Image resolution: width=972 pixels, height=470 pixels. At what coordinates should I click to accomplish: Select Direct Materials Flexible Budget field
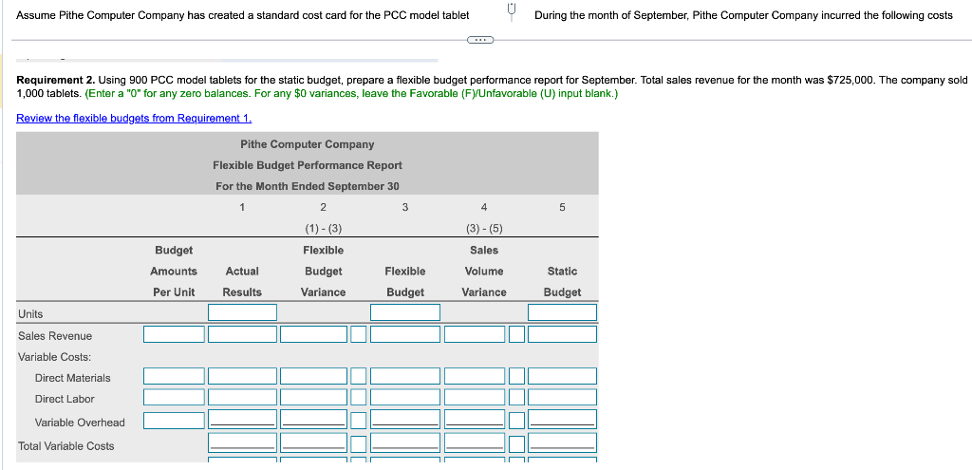click(x=405, y=376)
